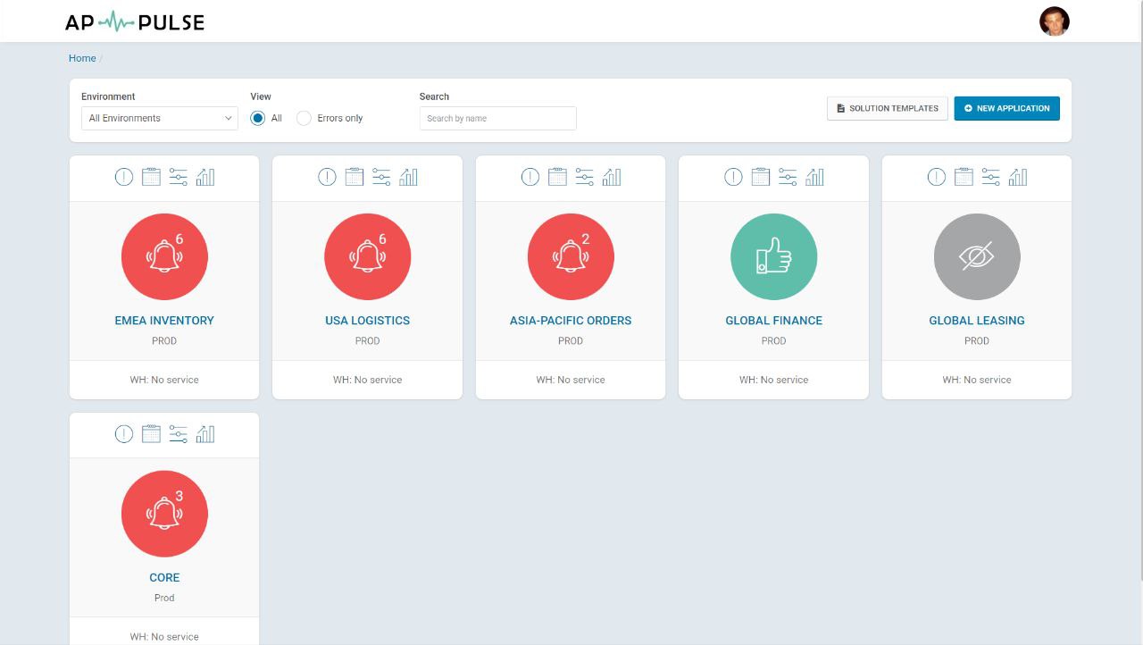
Task: Click the Solution Templates button
Action: coord(887,108)
